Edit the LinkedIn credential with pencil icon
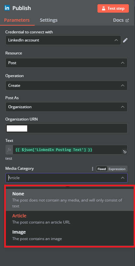Viewport: 135px width, 266px height. [125, 40]
